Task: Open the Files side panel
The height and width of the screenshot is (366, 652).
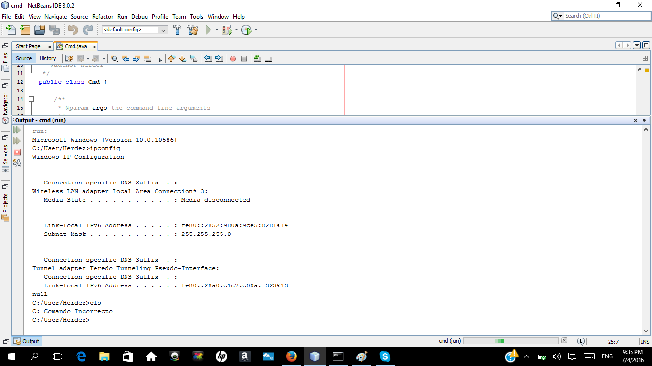Action: pos(5,62)
